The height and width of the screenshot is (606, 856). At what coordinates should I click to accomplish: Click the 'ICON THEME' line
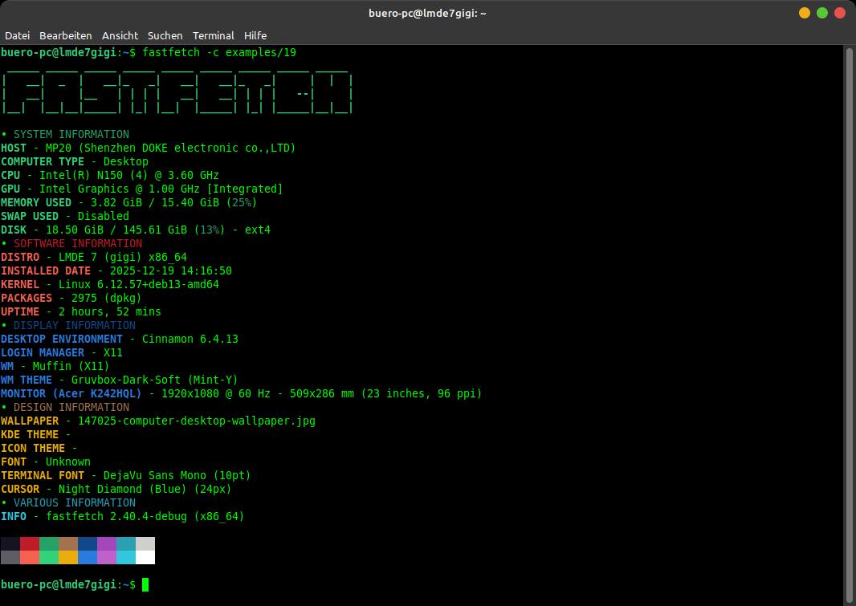[39, 448]
